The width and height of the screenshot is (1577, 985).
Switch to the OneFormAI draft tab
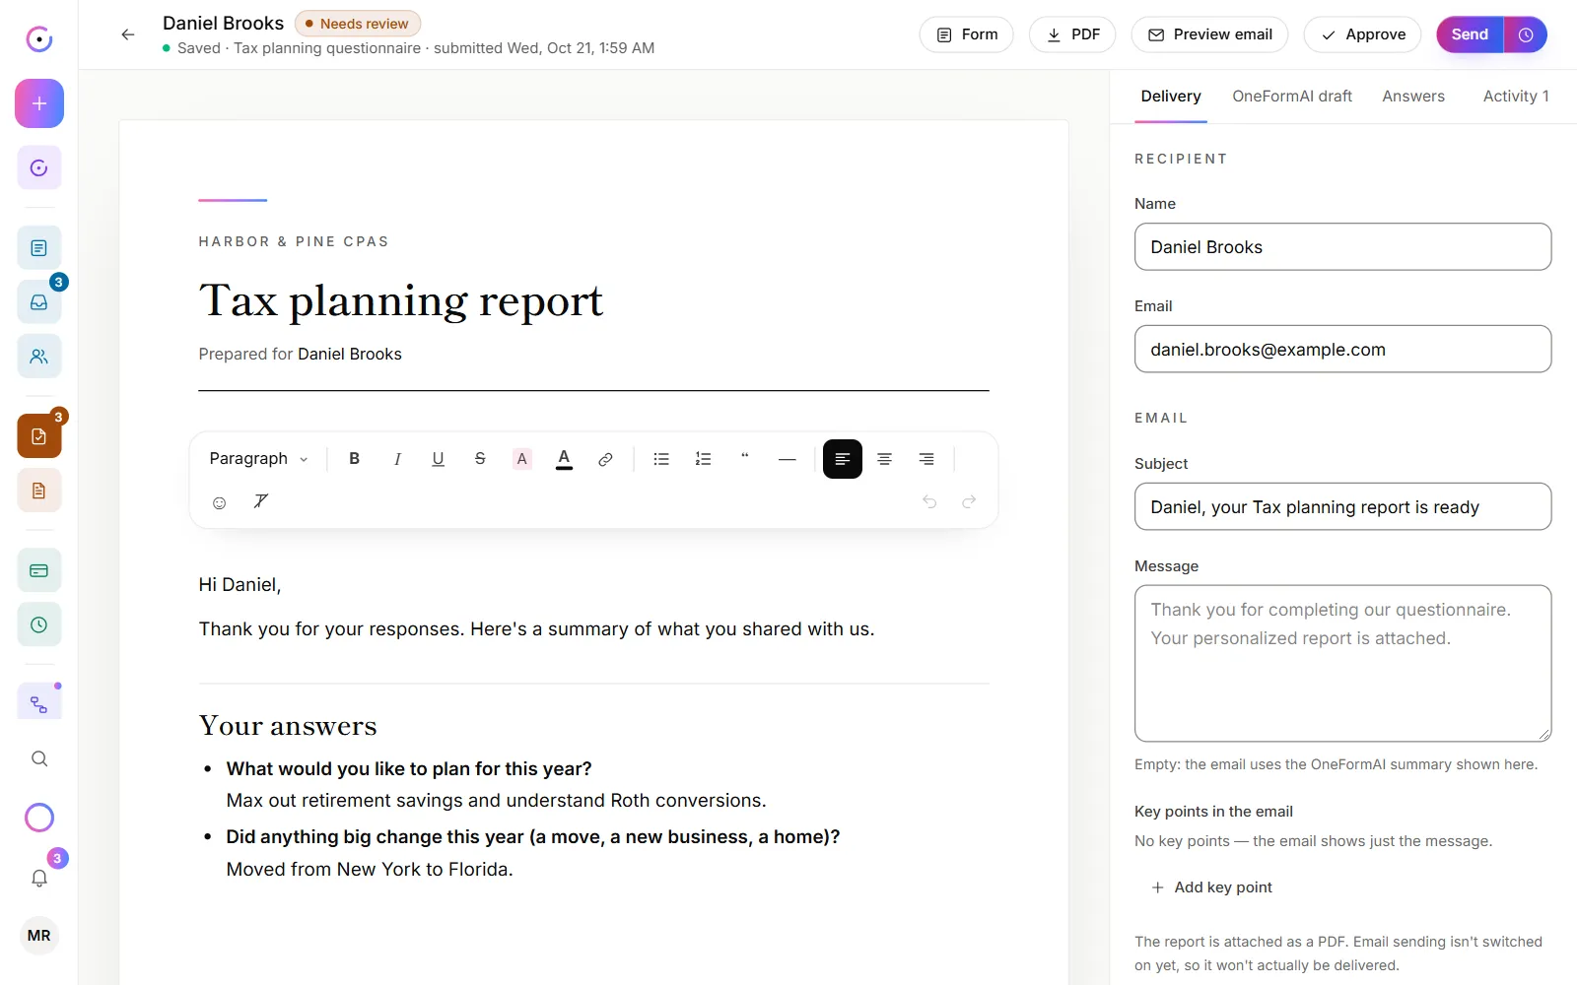[x=1292, y=97]
